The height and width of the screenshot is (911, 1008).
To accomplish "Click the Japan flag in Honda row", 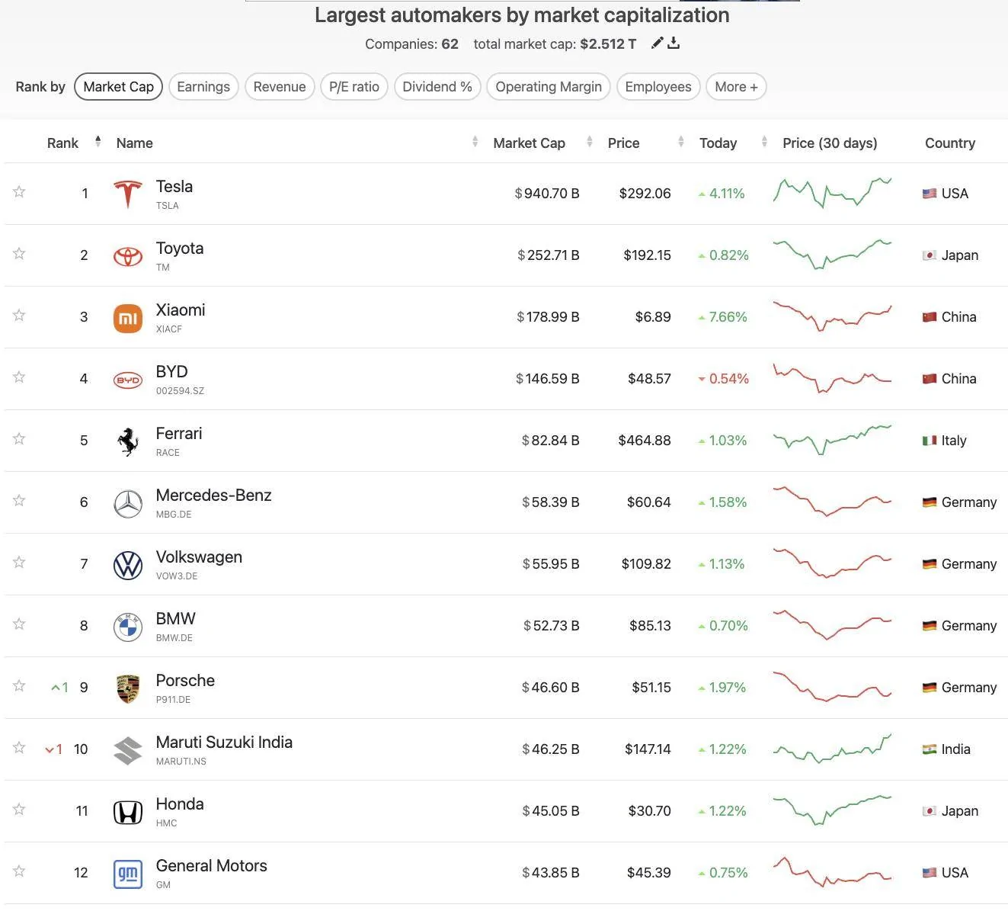I will coord(930,811).
